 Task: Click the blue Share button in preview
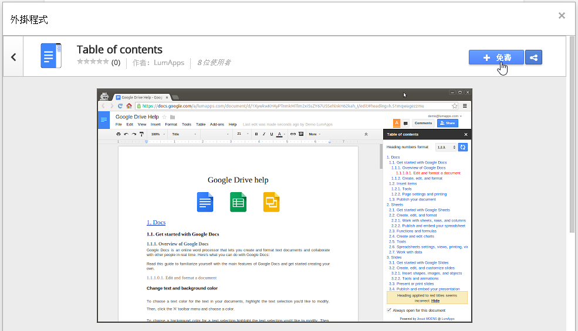(448, 123)
